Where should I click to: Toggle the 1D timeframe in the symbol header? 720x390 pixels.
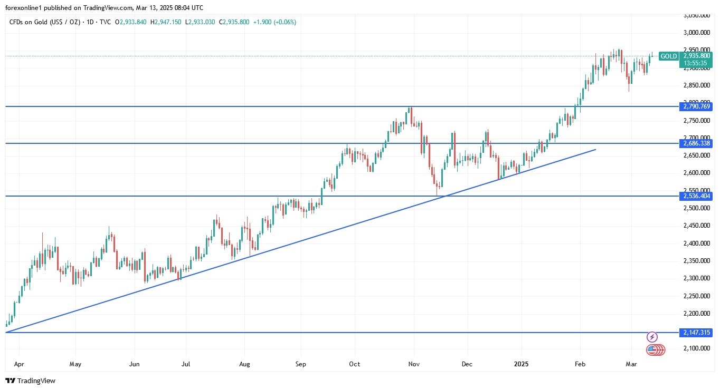point(91,22)
